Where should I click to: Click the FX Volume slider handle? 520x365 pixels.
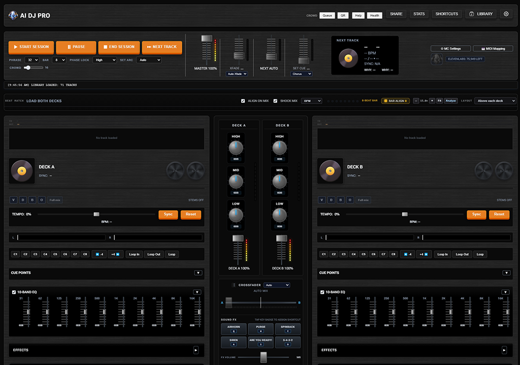coord(264,357)
